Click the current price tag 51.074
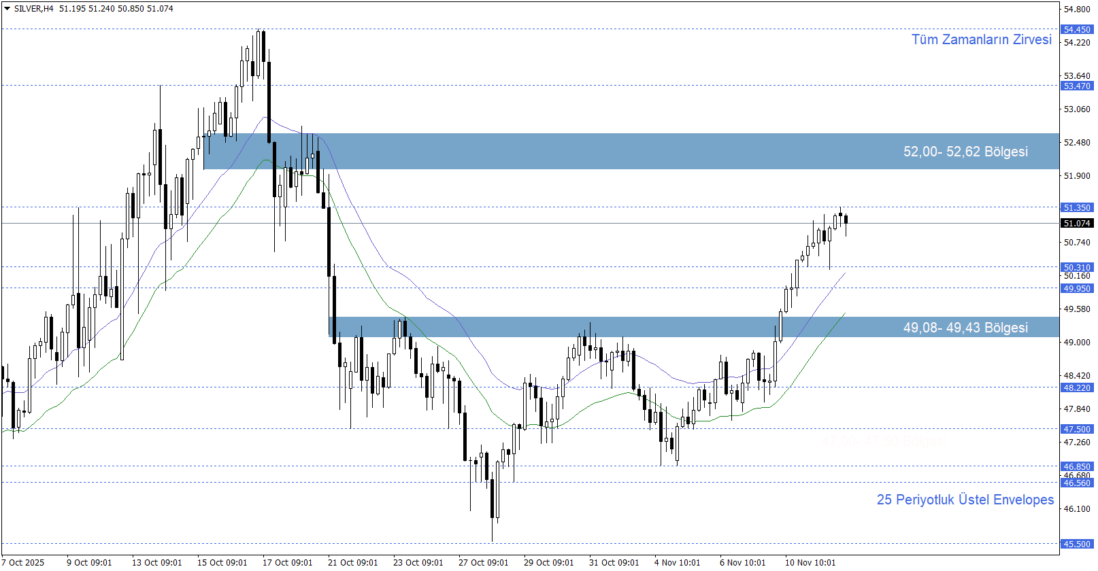 pos(1077,223)
